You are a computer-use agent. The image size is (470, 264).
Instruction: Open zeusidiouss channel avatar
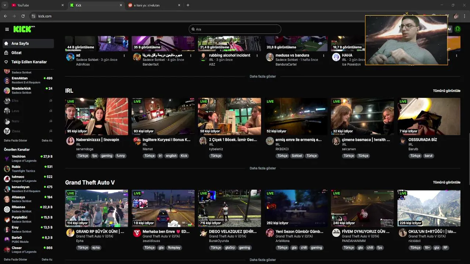pos(137,233)
